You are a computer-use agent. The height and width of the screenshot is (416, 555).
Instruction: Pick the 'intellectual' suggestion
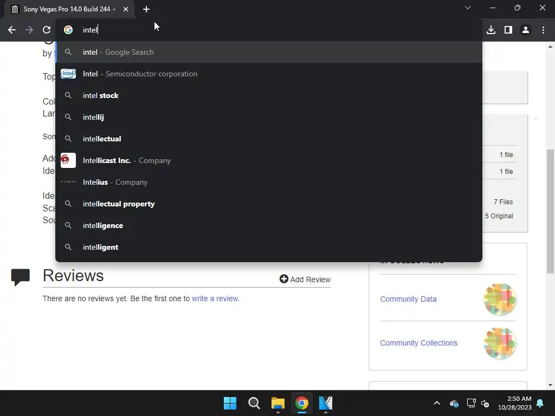[x=269, y=139]
